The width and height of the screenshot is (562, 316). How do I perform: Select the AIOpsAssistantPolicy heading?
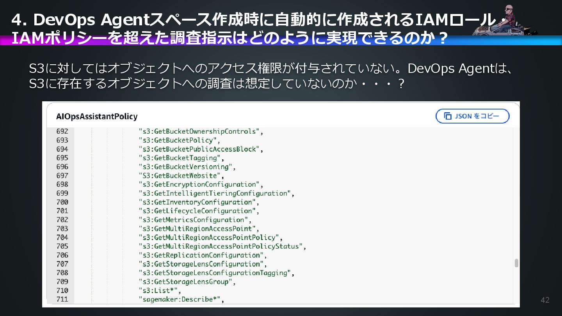[x=97, y=117]
